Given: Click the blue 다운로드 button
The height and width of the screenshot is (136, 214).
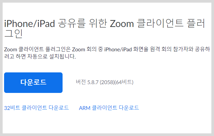Looking at the screenshot, I should 33,83.
